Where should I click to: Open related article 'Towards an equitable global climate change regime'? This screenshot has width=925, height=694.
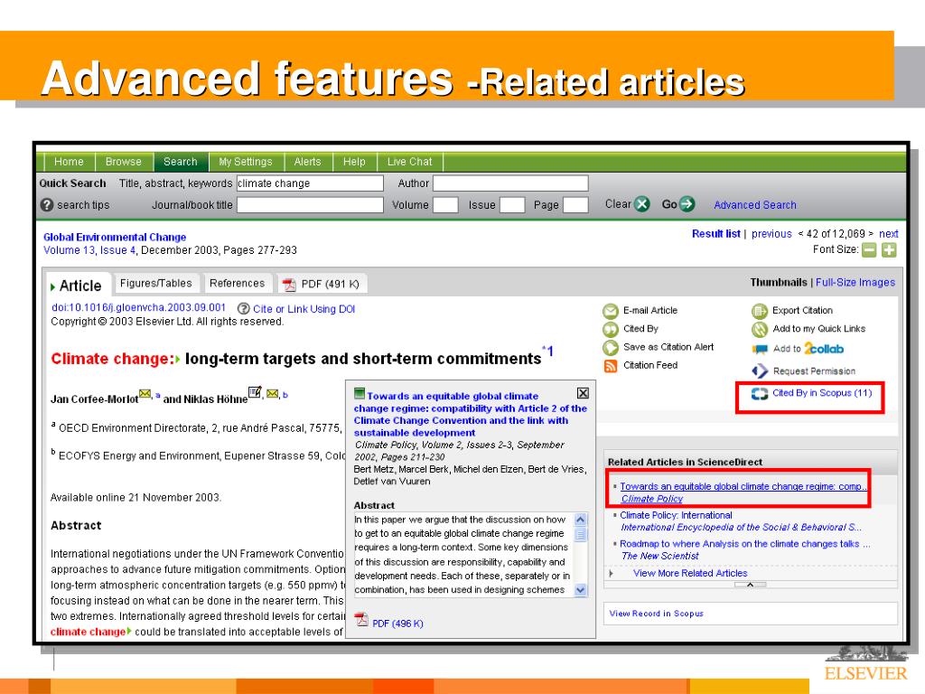click(x=743, y=486)
